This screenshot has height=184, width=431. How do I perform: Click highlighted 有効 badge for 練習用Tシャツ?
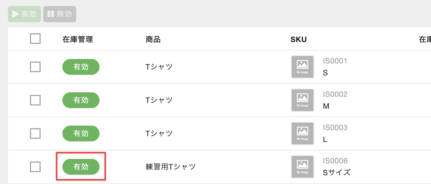point(81,167)
